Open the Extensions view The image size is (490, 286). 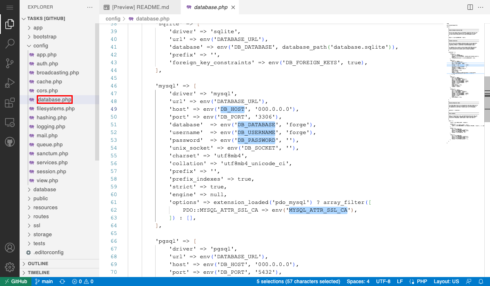pyautogui.click(x=10, y=103)
